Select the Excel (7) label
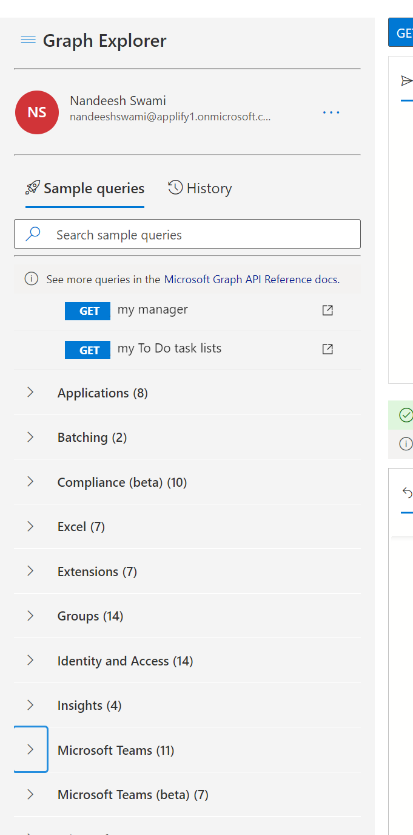Screen dimensions: 413x835 click(81, 527)
